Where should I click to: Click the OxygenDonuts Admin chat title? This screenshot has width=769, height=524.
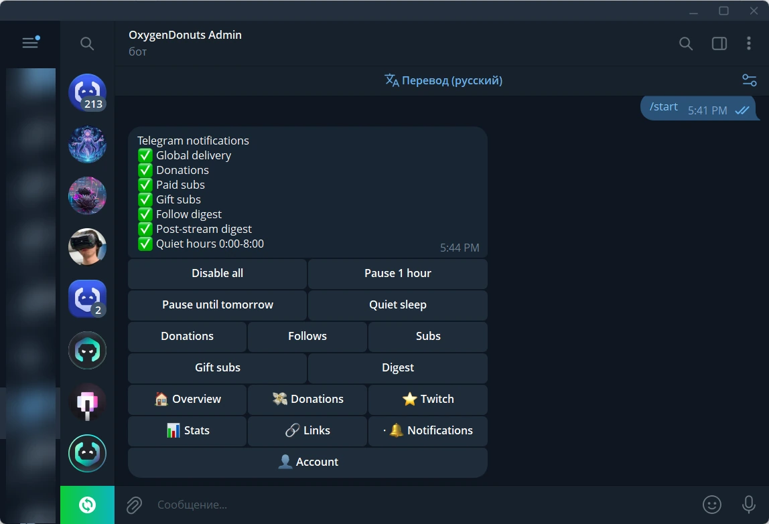(185, 35)
